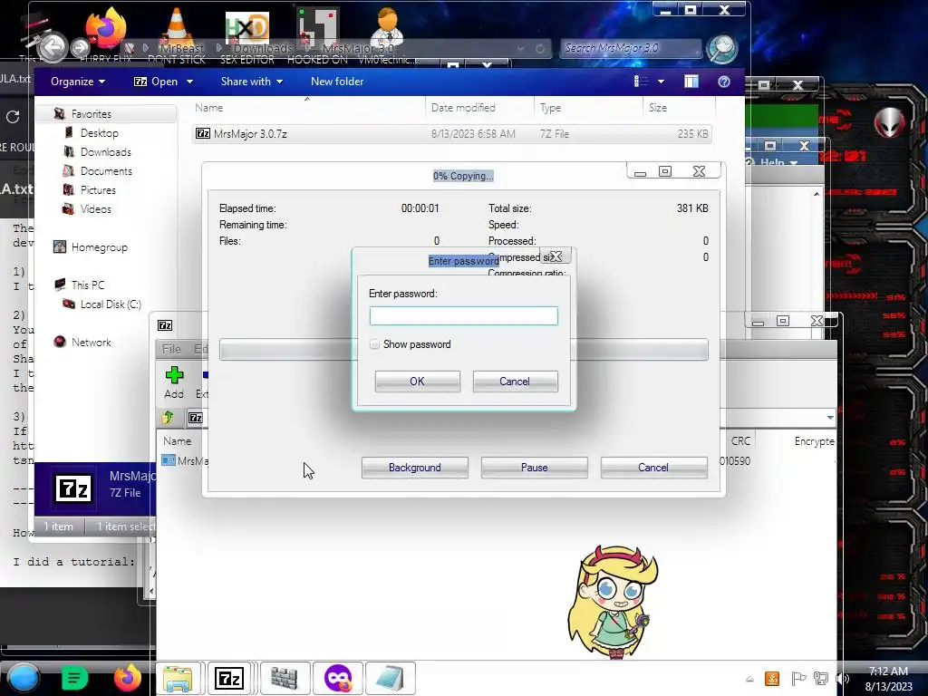Open Local Disk (C:) drive
Screen dimensions: 928x696
[110, 304]
